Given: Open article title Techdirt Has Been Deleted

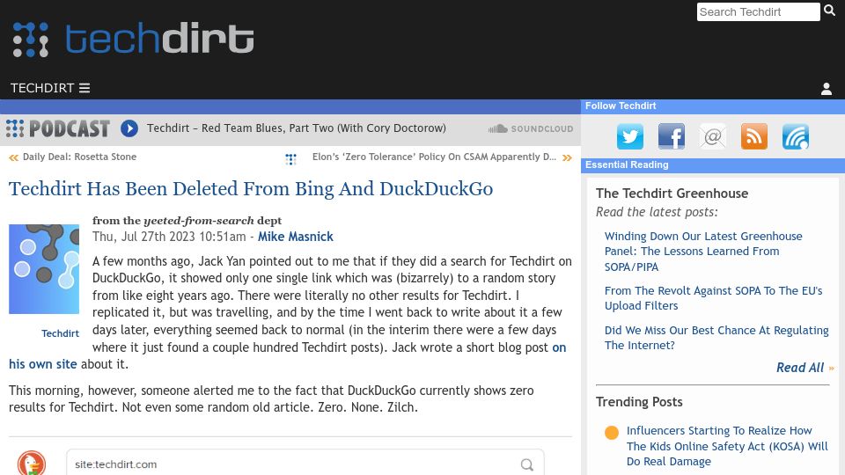Looking at the screenshot, I should [251, 189].
